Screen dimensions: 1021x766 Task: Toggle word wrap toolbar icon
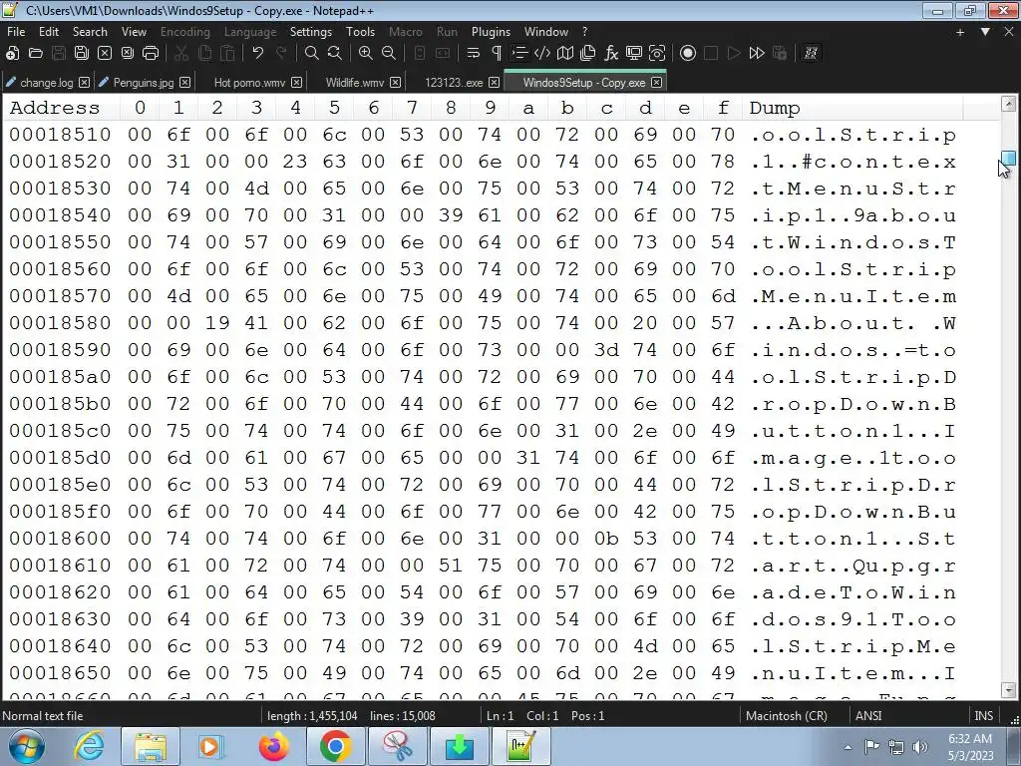click(474, 54)
